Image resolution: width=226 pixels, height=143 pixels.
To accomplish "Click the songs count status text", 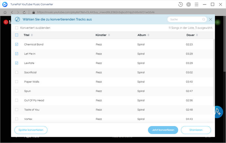I will tap(190, 28).
